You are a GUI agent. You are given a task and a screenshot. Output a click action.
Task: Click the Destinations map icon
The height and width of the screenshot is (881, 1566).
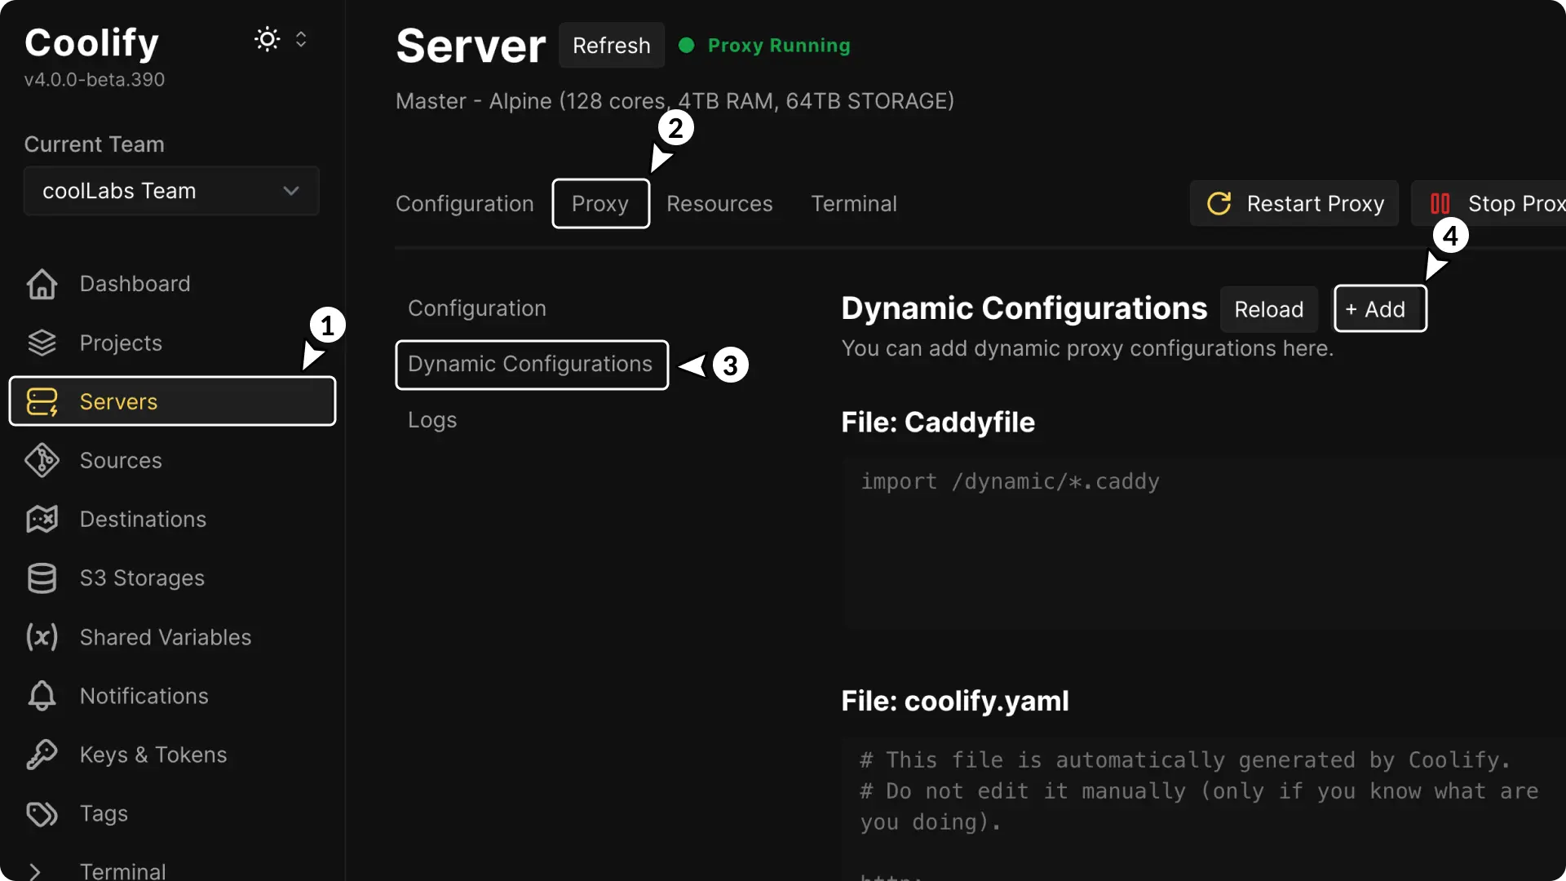click(x=42, y=519)
